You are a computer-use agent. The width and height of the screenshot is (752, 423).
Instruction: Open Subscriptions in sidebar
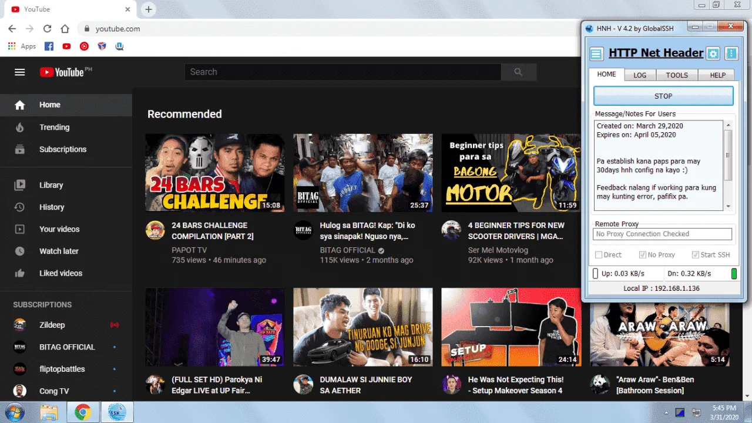[66, 149]
